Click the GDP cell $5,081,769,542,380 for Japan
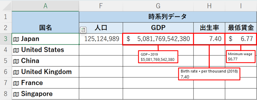Viewport: 257px width, 100px height. pos(158,39)
